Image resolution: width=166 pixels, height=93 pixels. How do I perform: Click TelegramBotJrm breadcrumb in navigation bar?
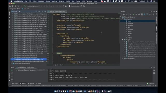coord(15,9)
